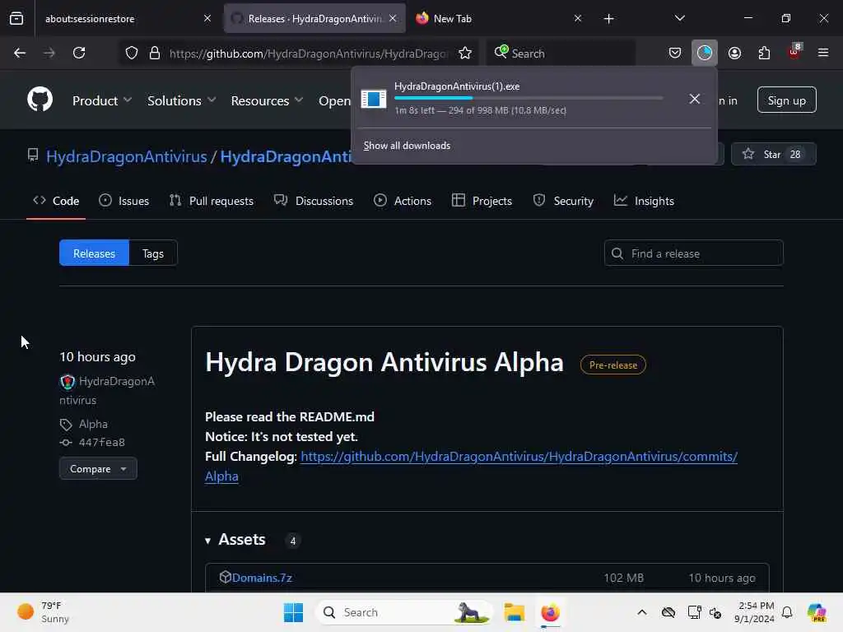Image resolution: width=843 pixels, height=632 pixels.
Task: Open the Copilot preview icon in taskbar
Action: click(x=817, y=612)
